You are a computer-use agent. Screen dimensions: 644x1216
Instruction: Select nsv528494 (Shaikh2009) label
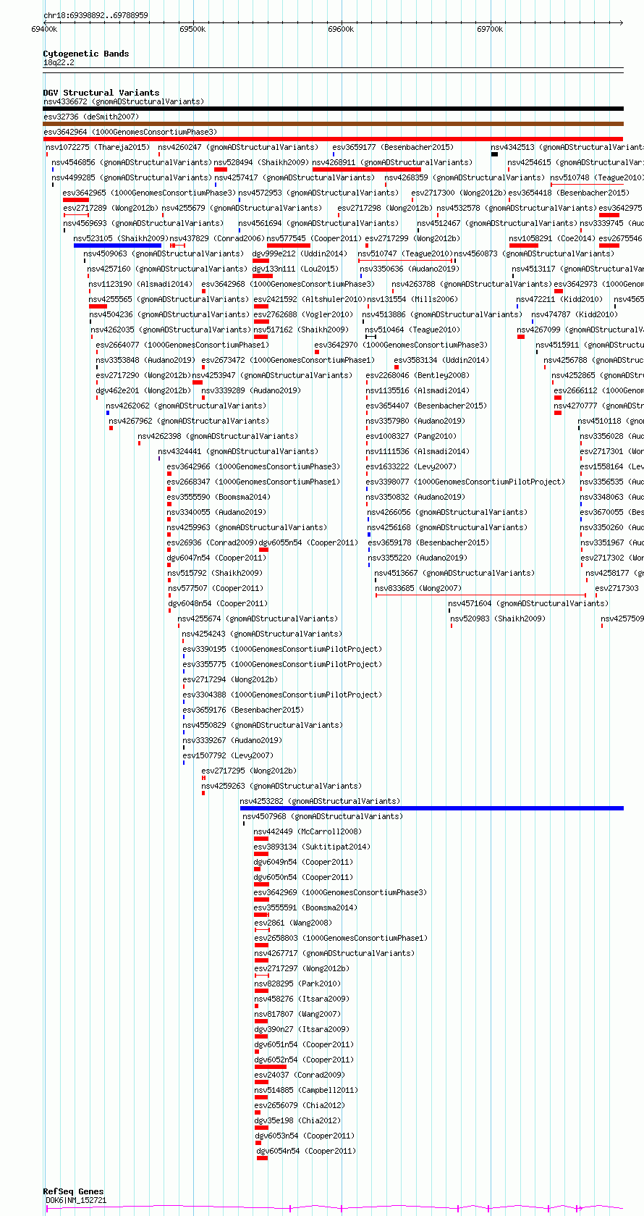coord(261,162)
